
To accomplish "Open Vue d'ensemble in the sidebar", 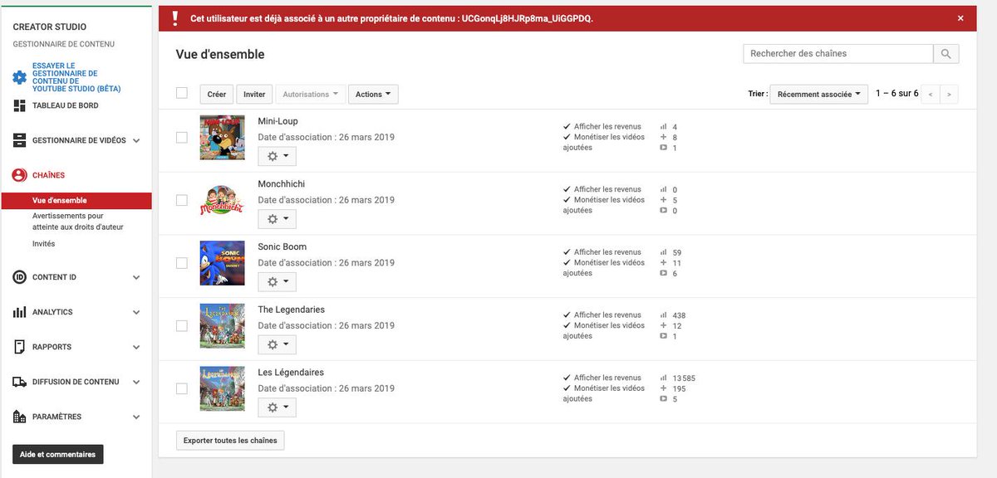I will pyautogui.click(x=76, y=201).
